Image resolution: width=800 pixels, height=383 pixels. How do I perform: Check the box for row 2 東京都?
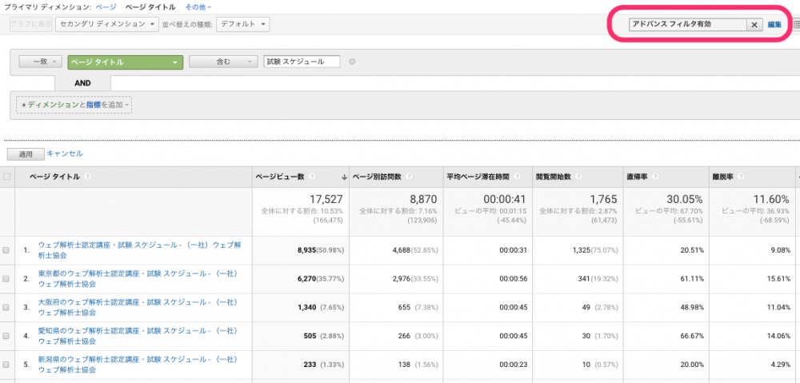pyautogui.click(x=6, y=279)
